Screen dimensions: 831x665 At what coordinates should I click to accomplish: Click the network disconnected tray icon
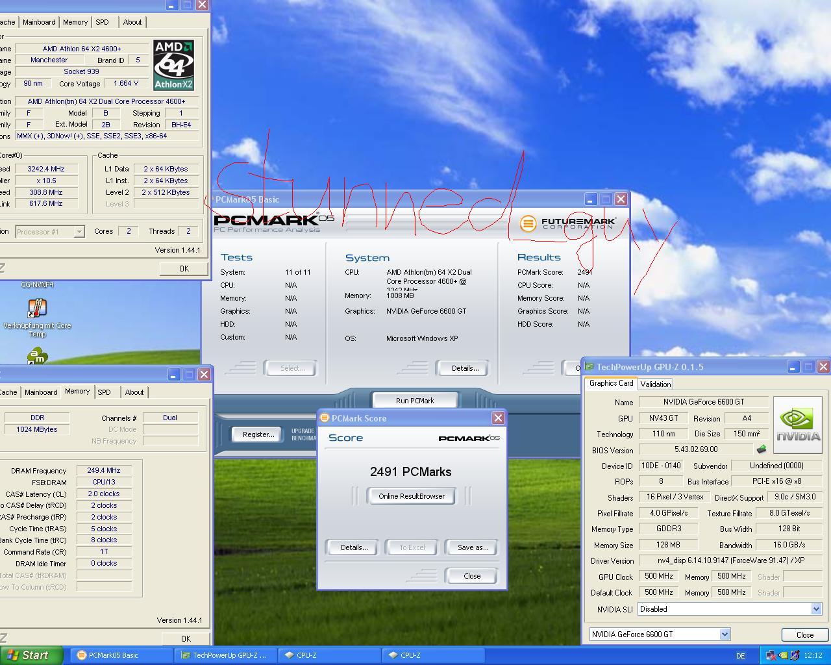(771, 655)
